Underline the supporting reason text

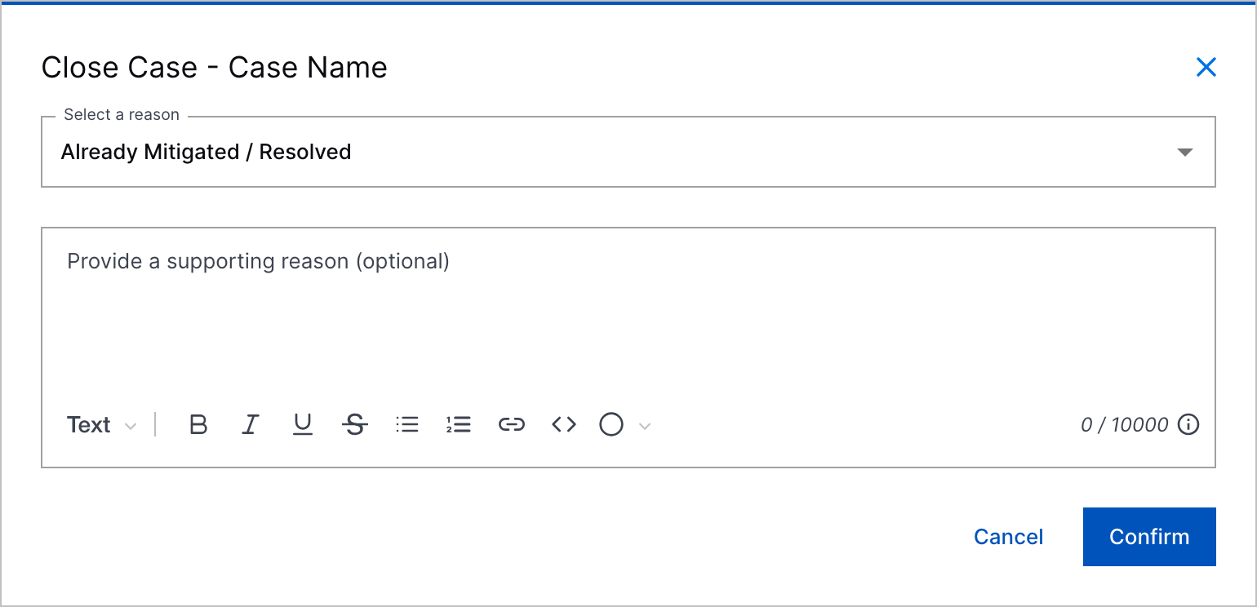click(x=303, y=425)
